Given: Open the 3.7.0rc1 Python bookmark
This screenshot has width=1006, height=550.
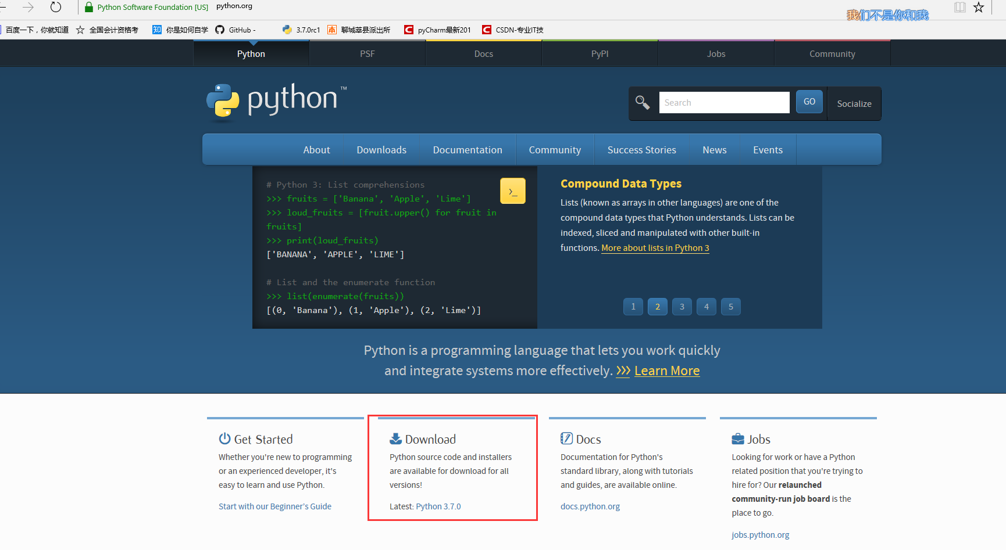Looking at the screenshot, I should (x=301, y=30).
